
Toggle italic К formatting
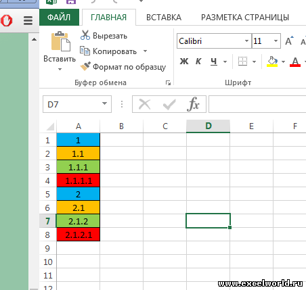coord(198,61)
